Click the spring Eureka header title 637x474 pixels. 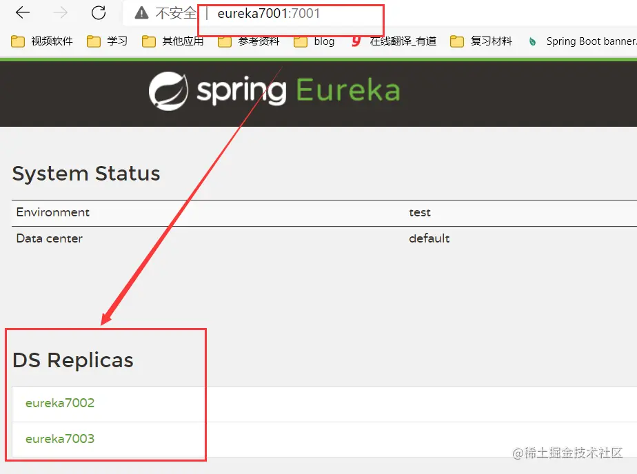(x=299, y=90)
